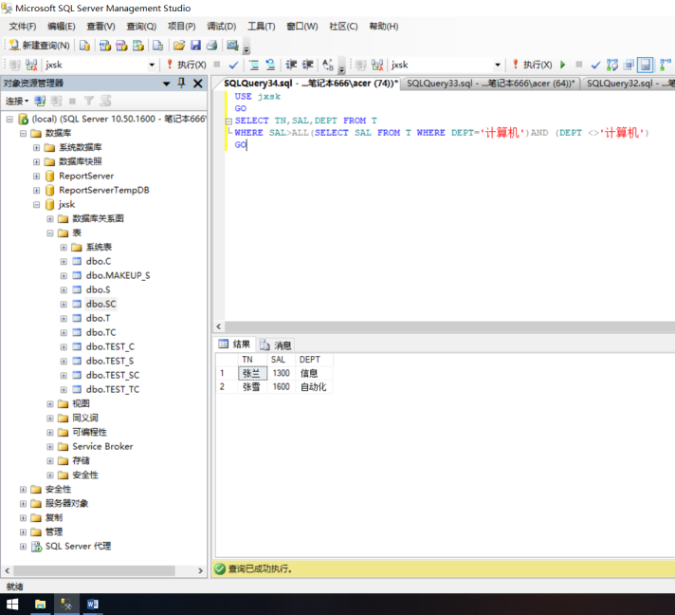Specify values for template parameters

point(328,65)
